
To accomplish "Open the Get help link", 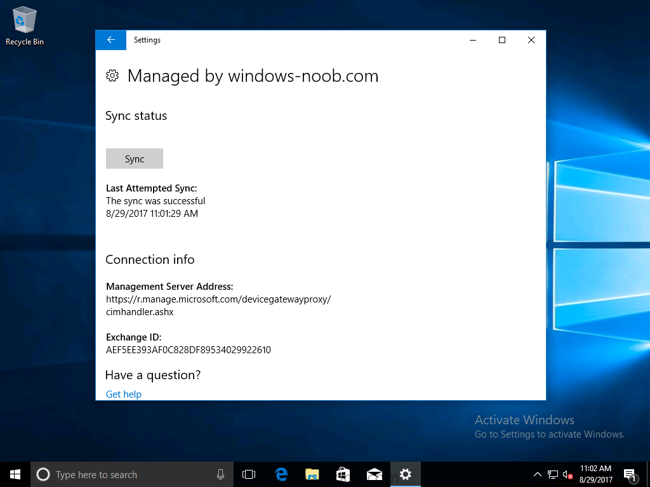I will click(x=124, y=394).
